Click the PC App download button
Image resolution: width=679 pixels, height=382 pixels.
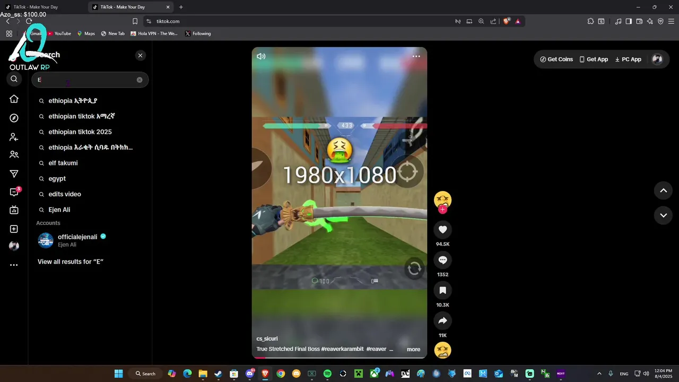tap(628, 59)
